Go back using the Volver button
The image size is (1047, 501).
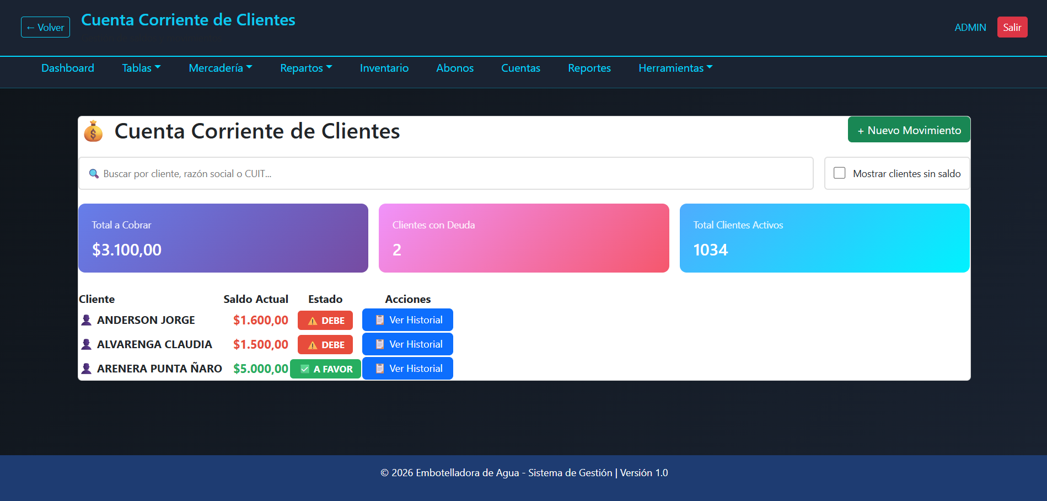click(x=45, y=27)
